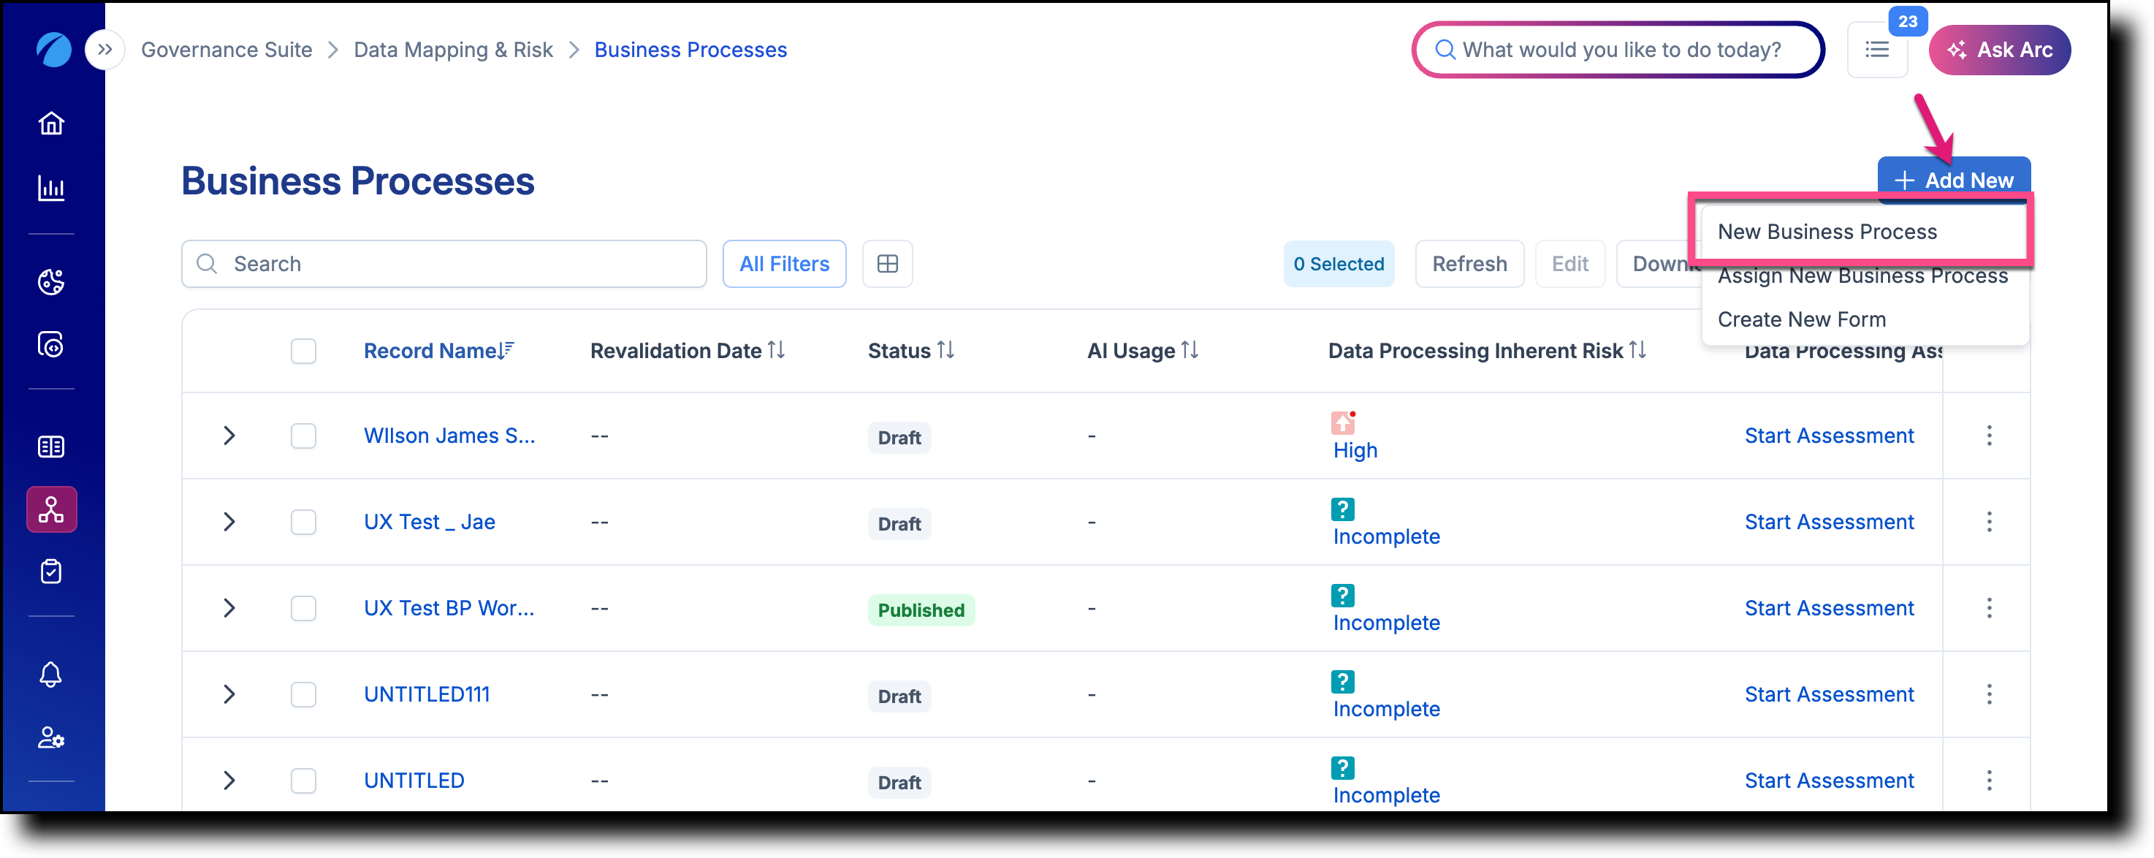Image resolution: width=2154 pixels, height=858 pixels.
Task: Check the WIlson James S... row checkbox
Action: pyautogui.click(x=303, y=436)
